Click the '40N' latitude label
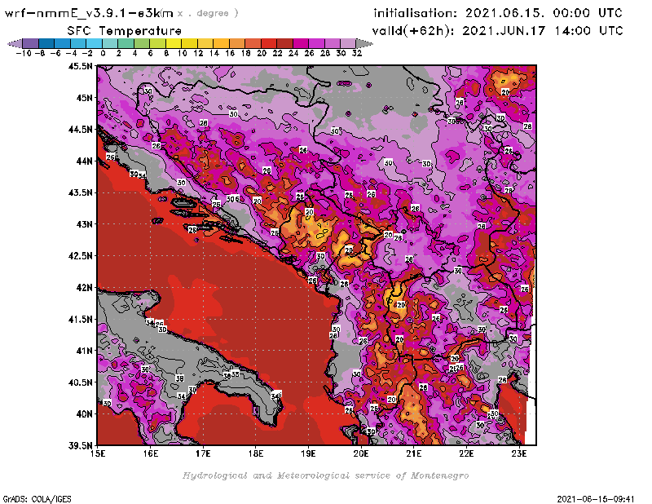The height and width of the screenshot is (504, 652). pos(84,414)
